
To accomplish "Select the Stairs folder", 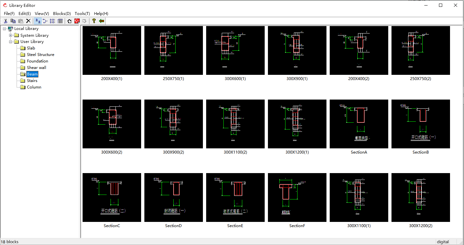I will (32, 81).
